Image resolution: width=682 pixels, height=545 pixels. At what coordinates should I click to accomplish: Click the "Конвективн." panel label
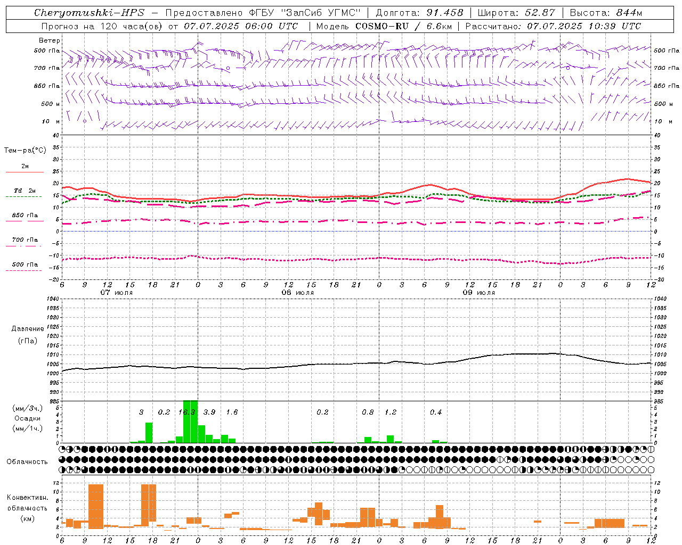pyautogui.click(x=28, y=498)
